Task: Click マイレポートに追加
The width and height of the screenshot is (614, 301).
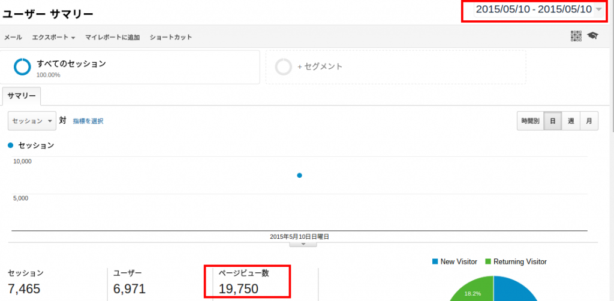Action: tap(112, 37)
